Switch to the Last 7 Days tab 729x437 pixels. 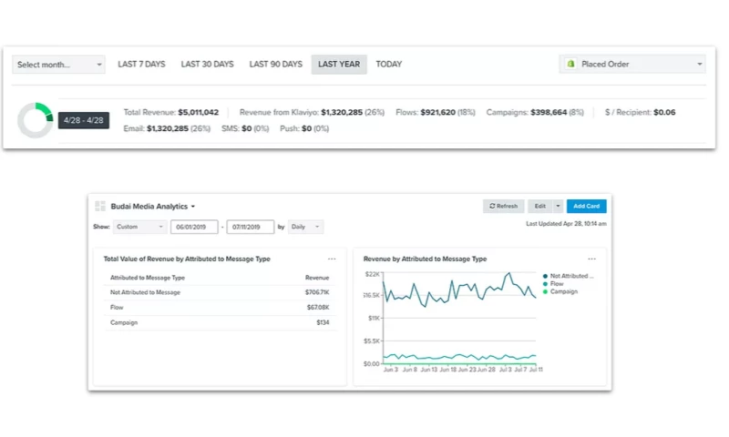coord(141,65)
